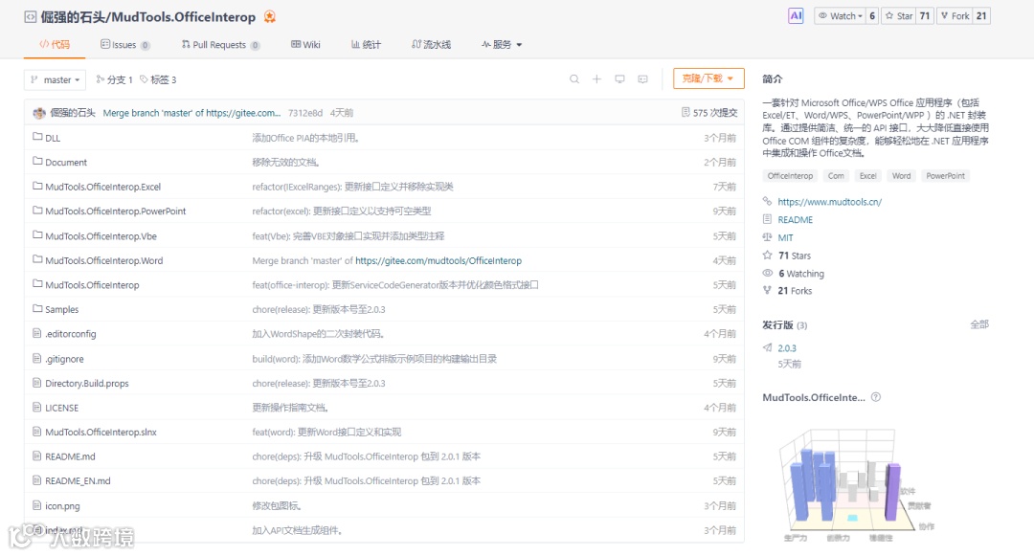Viewport: 1034px width, 556px height.
Task: Click the website link chain icon
Action: click(x=767, y=202)
